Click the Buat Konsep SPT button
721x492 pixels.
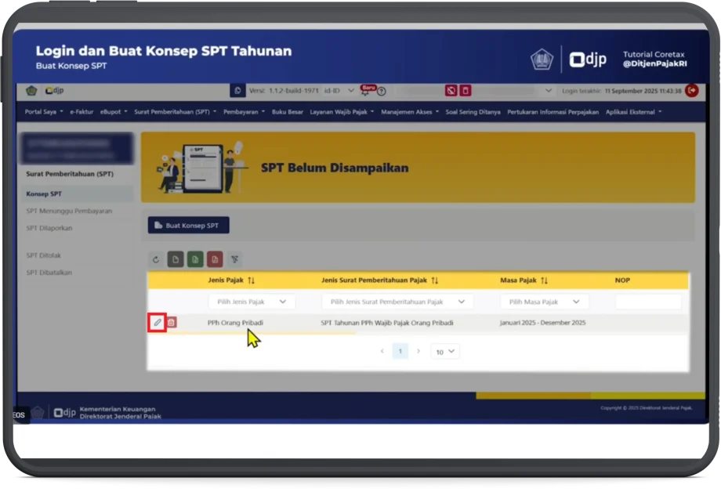tap(188, 226)
